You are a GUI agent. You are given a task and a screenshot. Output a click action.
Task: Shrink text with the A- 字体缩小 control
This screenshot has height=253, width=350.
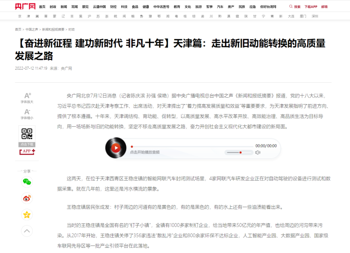pos(27,114)
